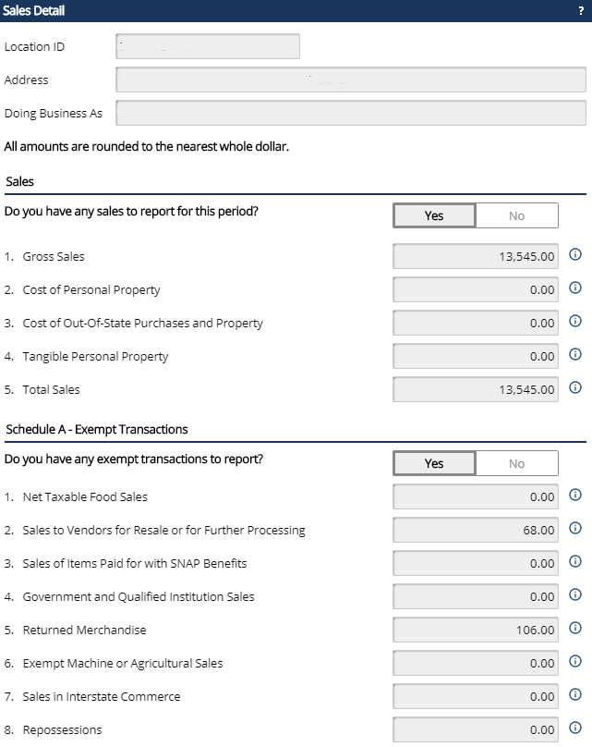Select Yes for sales to report this period
592x747 pixels.
coord(434,215)
